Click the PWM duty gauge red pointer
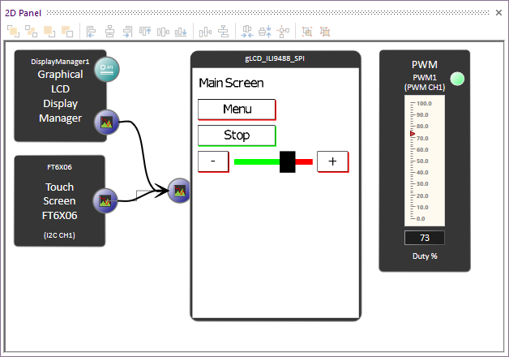Viewport: 509px width, 357px height. point(413,134)
